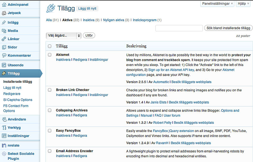
Task: Click Sök bland installerade tillägg button
Action: click(228, 28)
